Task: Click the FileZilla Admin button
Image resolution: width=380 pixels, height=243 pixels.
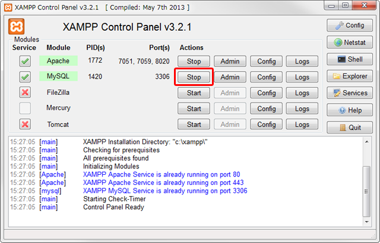Action: pos(230,93)
